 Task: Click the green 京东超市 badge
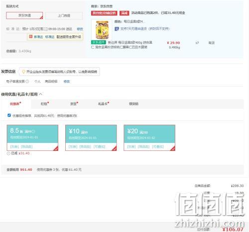tap(99, 42)
